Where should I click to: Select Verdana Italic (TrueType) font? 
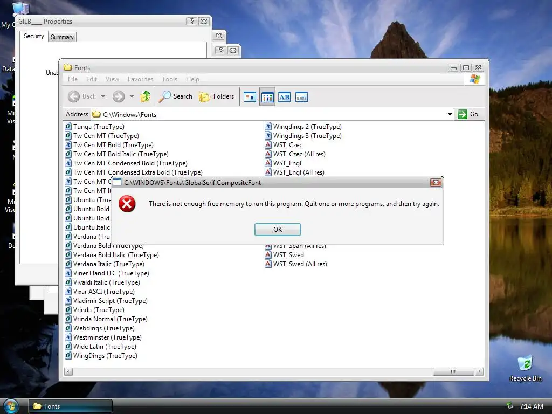coord(105,264)
